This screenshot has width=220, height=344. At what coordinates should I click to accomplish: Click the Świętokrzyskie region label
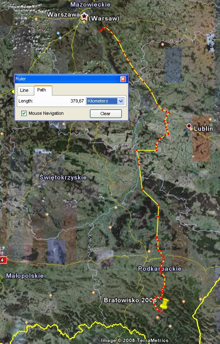click(63, 178)
